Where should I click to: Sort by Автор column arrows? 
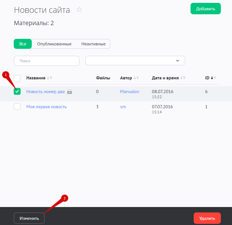pos(136,78)
